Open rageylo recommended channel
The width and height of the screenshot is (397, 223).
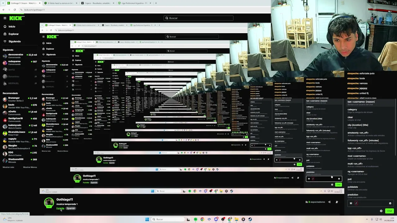(x=20, y=140)
